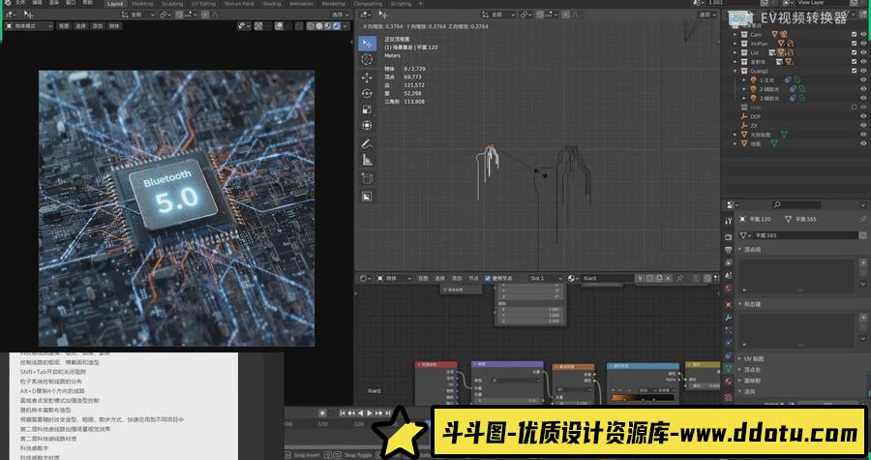This screenshot has height=460, width=871.
Task: Switch to the Layout workspace tab
Action: (x=115, y=3)
